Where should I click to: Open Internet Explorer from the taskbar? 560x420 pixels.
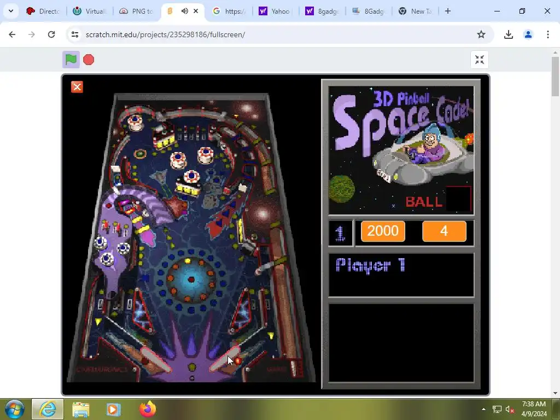(48, 409)
